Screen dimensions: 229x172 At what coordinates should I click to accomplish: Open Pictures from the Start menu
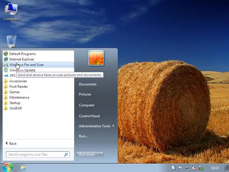click(x=85, y=94)
